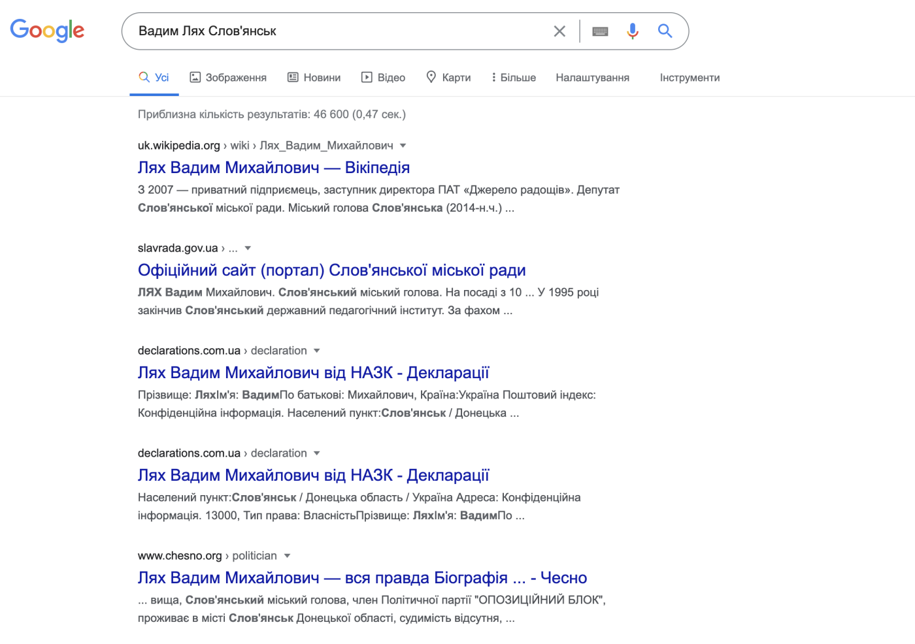
Task: Clear the search query with X
Action: (559, 31)
